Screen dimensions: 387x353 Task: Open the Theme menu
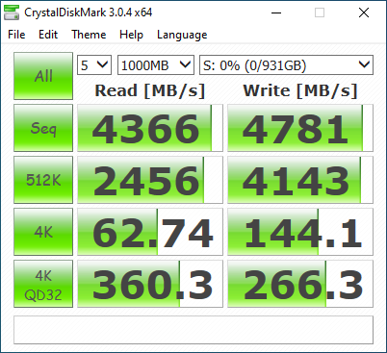tap(89, 35)
